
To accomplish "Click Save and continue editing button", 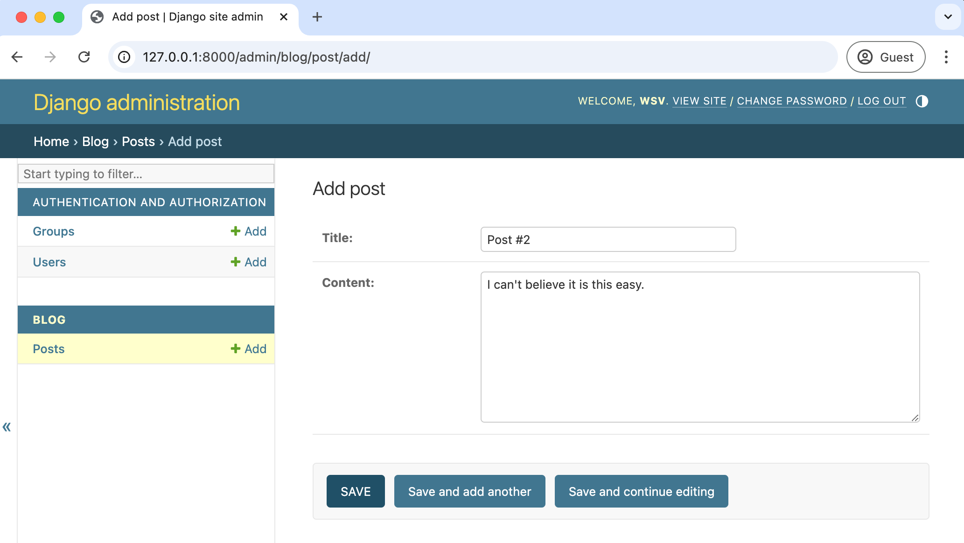I will coord(642,491).
